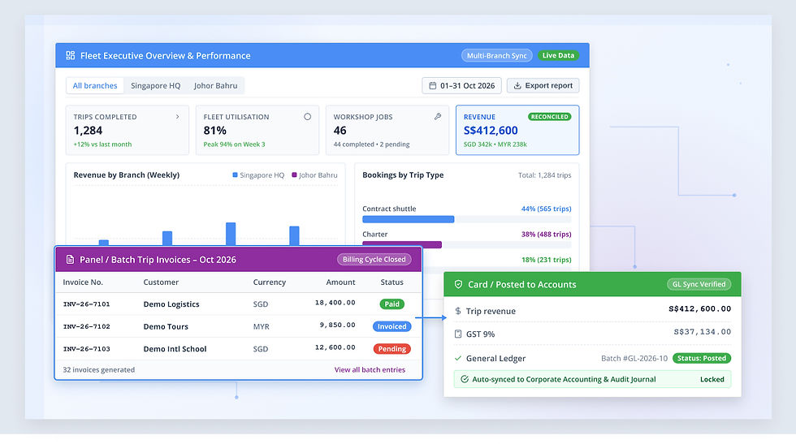The width and height of the screenshot is (796, 444).
Task: Click Total: 1,284 trips text
Action: click(544, 175)
